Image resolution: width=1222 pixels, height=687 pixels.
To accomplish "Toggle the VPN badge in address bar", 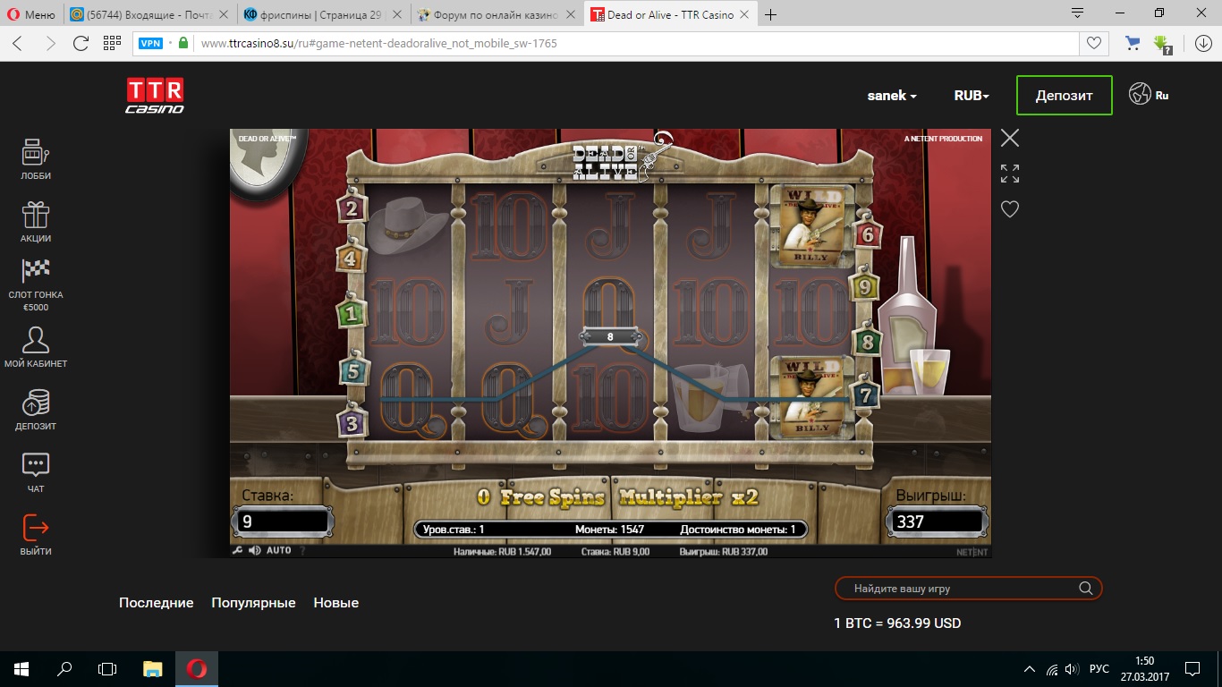I will pyautogui.click(x=150, y=43).
